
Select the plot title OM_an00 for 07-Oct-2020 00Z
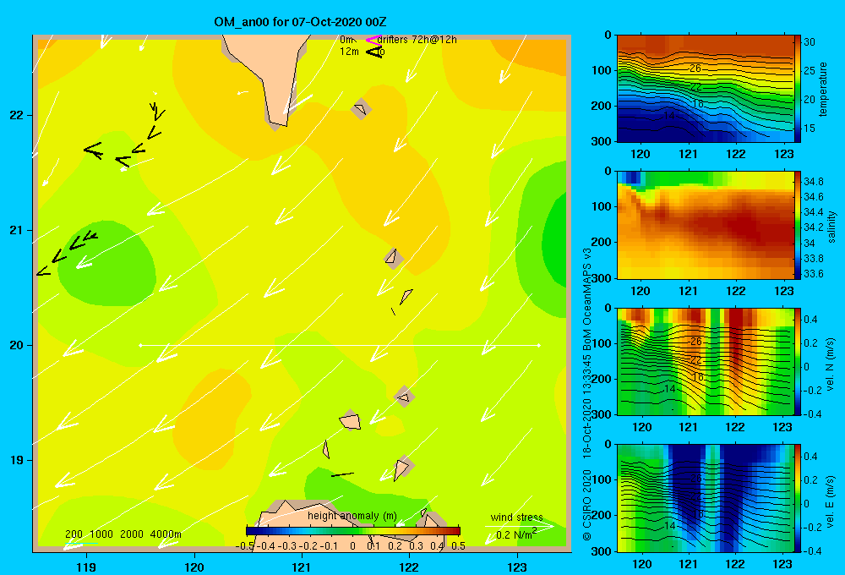pos(300,22)
